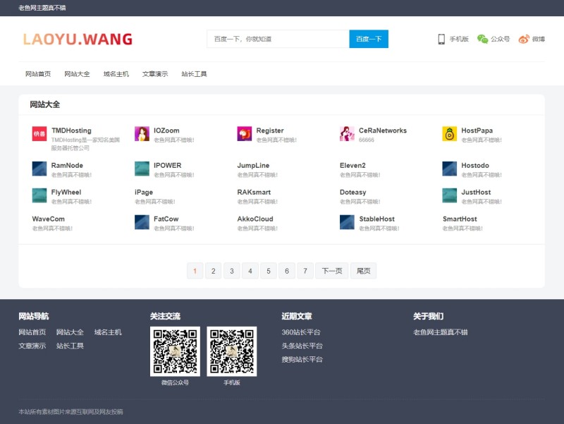Viewport: 564px width, 424px height.
Task: Click the 下一页 next page button
Action: (x=331, y=271)
